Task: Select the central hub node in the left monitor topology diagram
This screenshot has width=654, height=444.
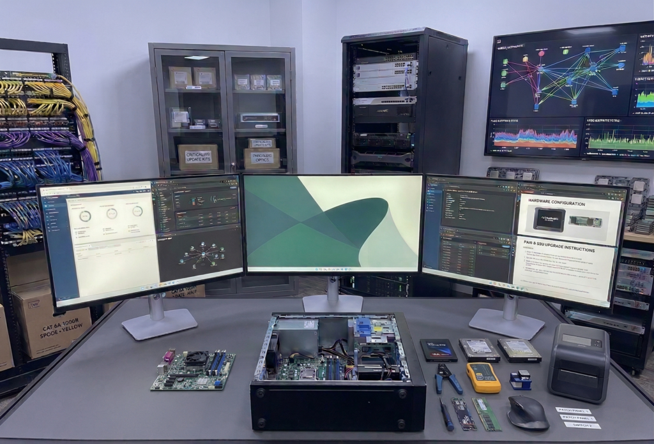Action: click(x=203, y=254)
